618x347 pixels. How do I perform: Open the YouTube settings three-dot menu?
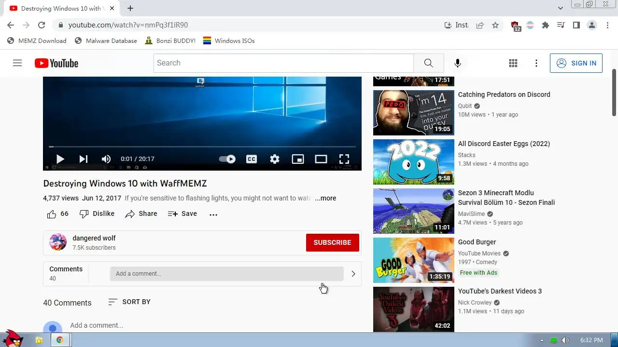pyautogui.click(x=536, y=63)
